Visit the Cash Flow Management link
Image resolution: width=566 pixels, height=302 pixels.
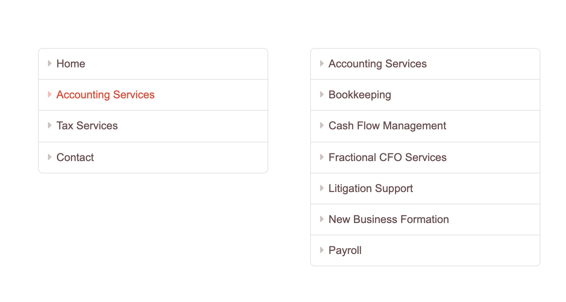tap(387, 126)
